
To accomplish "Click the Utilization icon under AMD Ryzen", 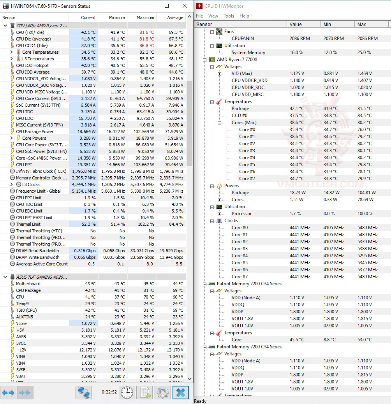I will [219, 207].
